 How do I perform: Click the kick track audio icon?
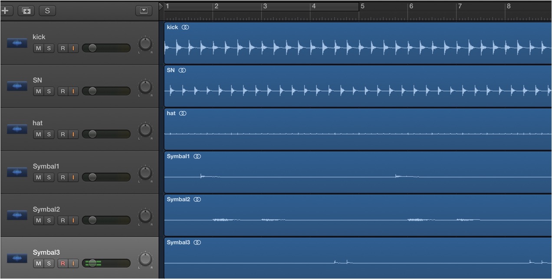pos(17,43)
